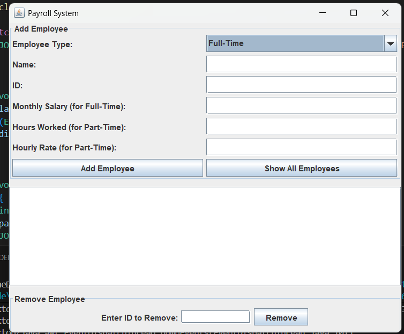Click the 'Enter ID to Remove:' label
Viewport: 404px width, 334px height.
coord(140,318)
